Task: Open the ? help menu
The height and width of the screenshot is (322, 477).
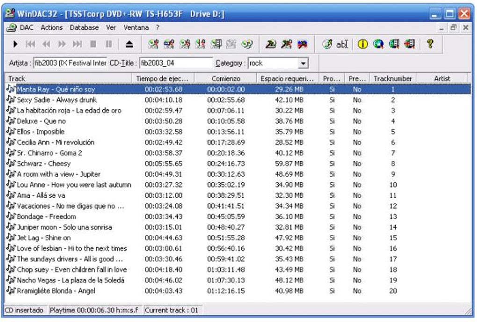Action: pyautogui.click(x=157, y=28)
